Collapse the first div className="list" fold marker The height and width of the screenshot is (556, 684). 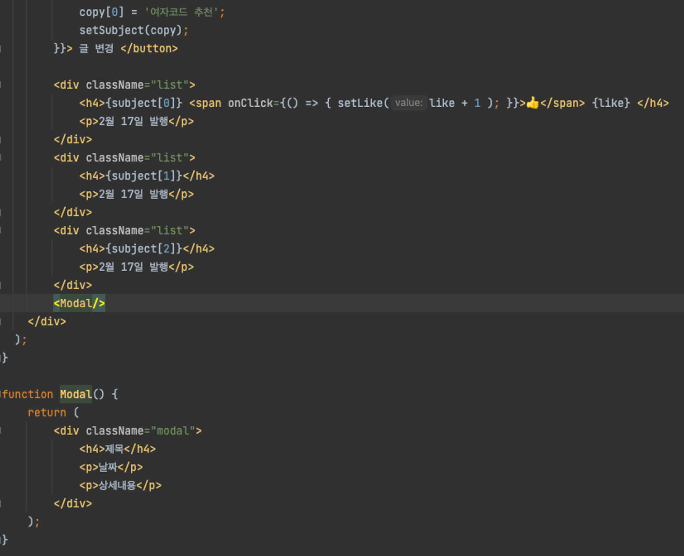1,85
